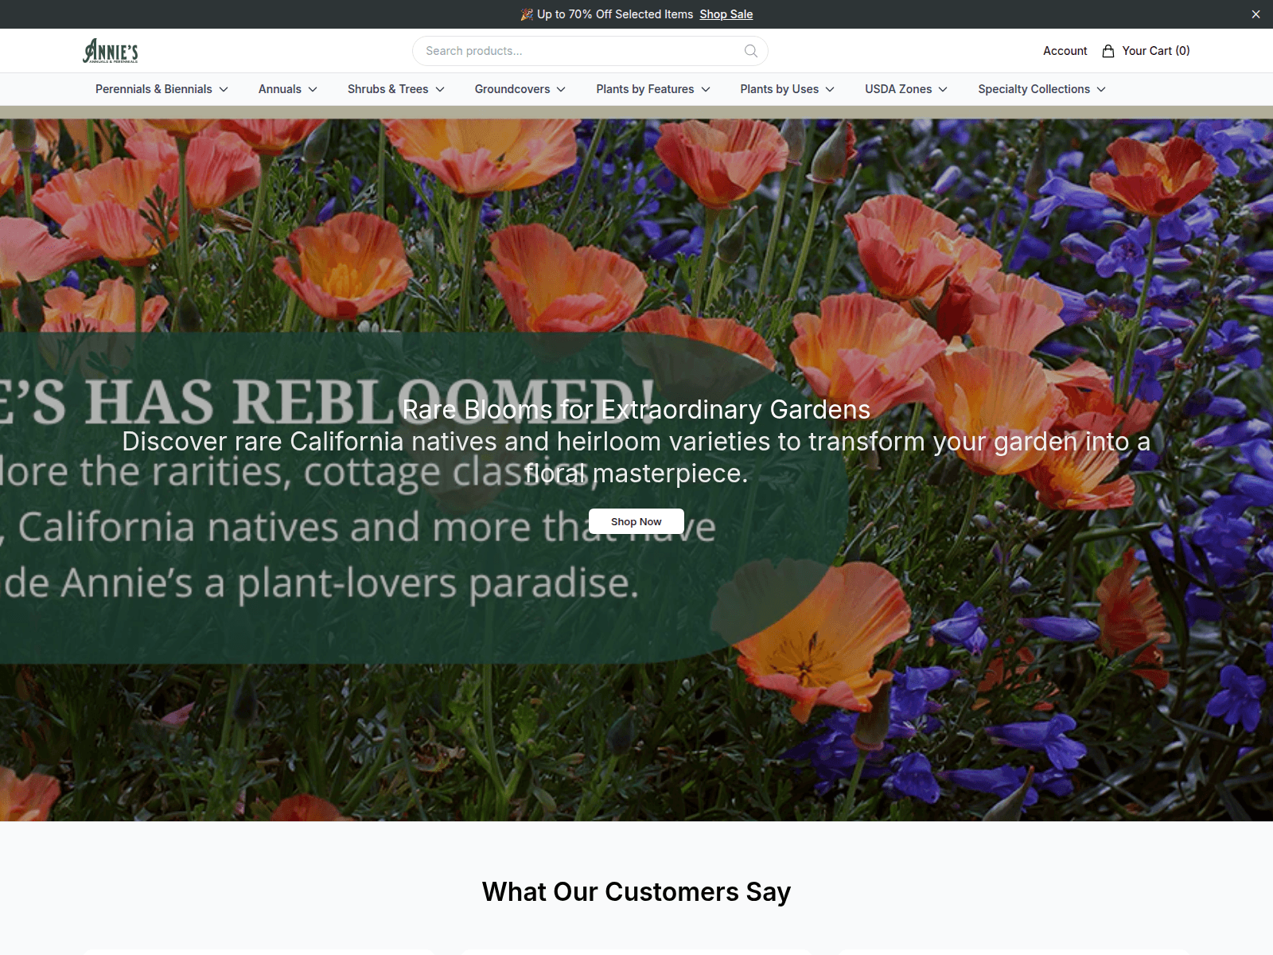Open the Groundcovers menu
The height and width of the screenshot is (955, 1273).
[520, 89]
